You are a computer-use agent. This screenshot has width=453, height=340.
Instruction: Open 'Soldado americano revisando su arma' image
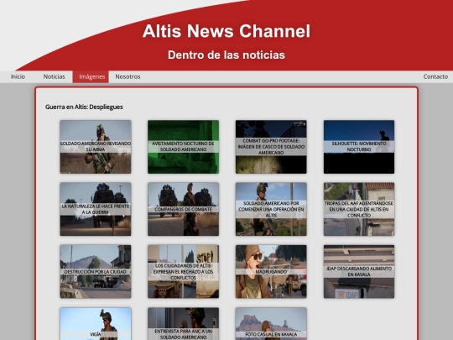[x=96, y=147]
